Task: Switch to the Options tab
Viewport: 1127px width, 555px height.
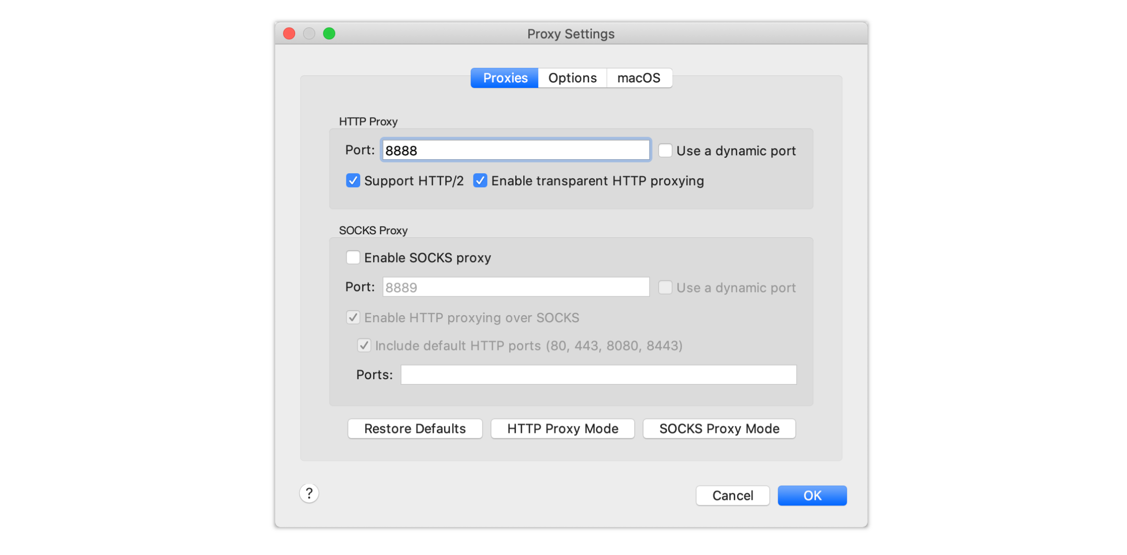Action: [x=572, y=78]
